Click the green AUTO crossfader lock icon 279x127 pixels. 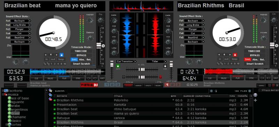pyautogui.click(x=118, y=66)
